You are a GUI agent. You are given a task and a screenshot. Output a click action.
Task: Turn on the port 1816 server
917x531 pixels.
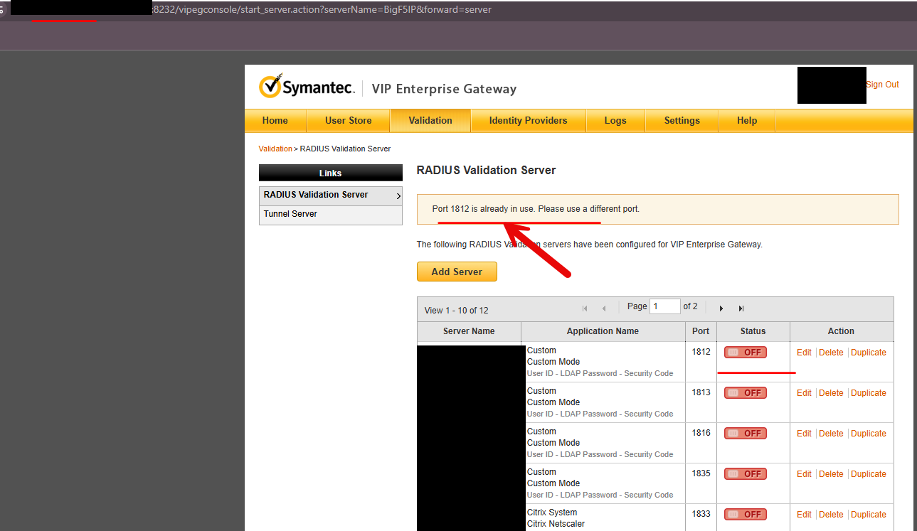[x=746, y=434]
